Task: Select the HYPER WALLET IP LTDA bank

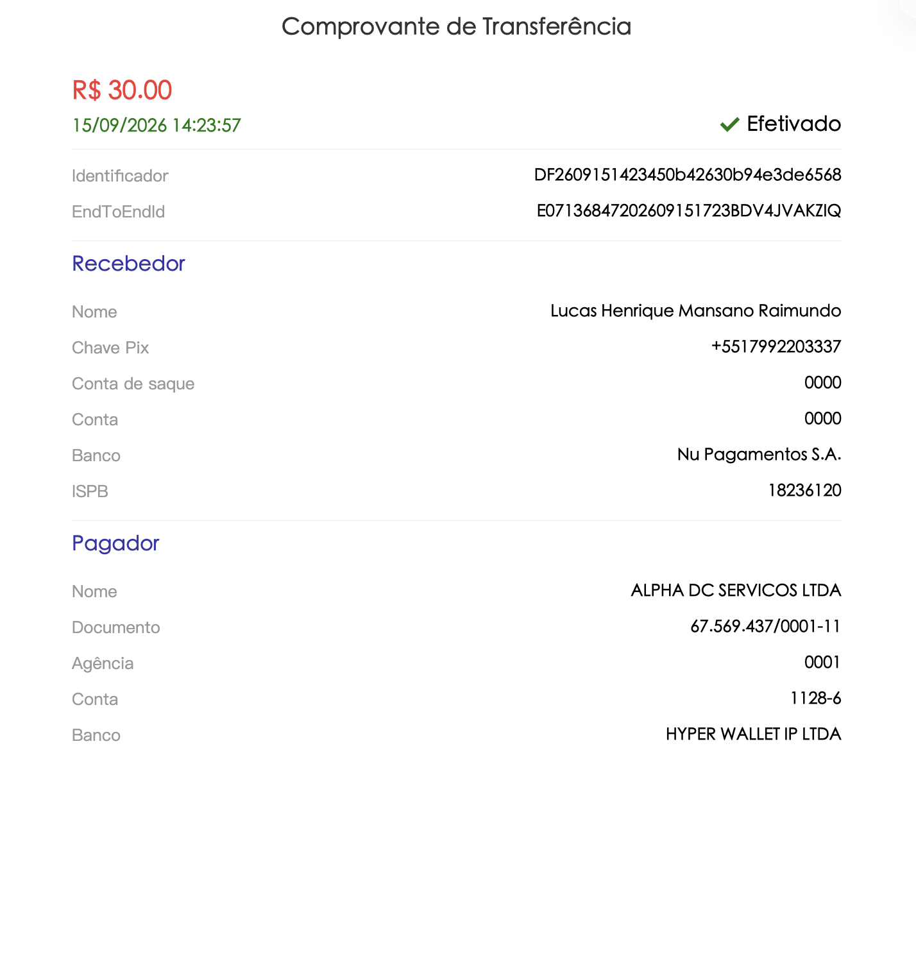Action: 754,734
